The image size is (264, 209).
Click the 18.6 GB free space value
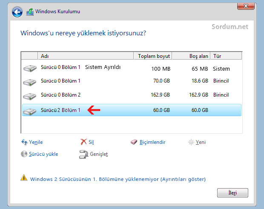click(200, 81)
